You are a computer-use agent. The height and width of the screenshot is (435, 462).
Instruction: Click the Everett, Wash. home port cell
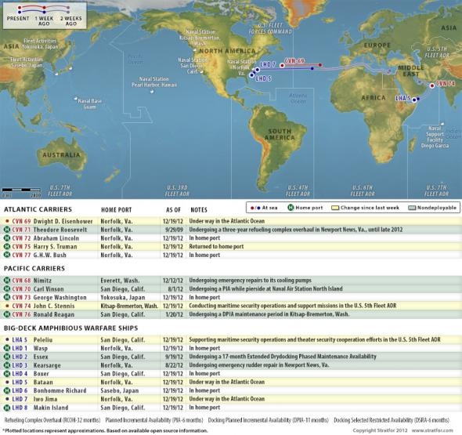pos(120,280)
